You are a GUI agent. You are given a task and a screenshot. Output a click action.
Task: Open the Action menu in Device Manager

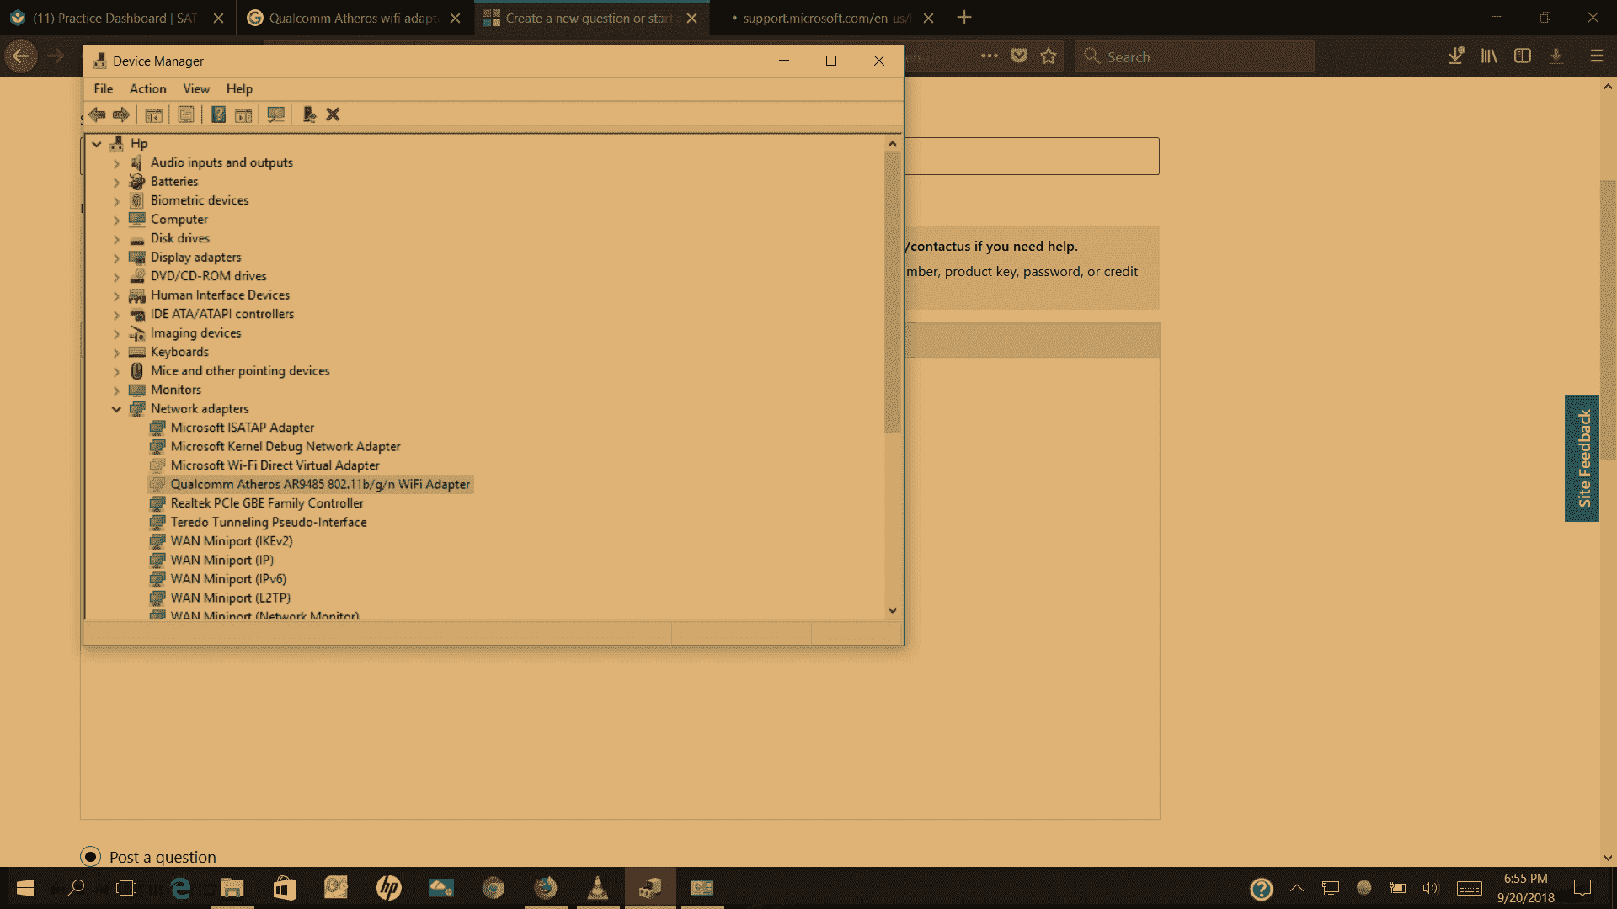pos(147,88)
